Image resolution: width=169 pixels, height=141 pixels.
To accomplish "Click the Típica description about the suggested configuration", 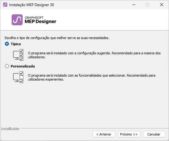I will coord(94,55).
